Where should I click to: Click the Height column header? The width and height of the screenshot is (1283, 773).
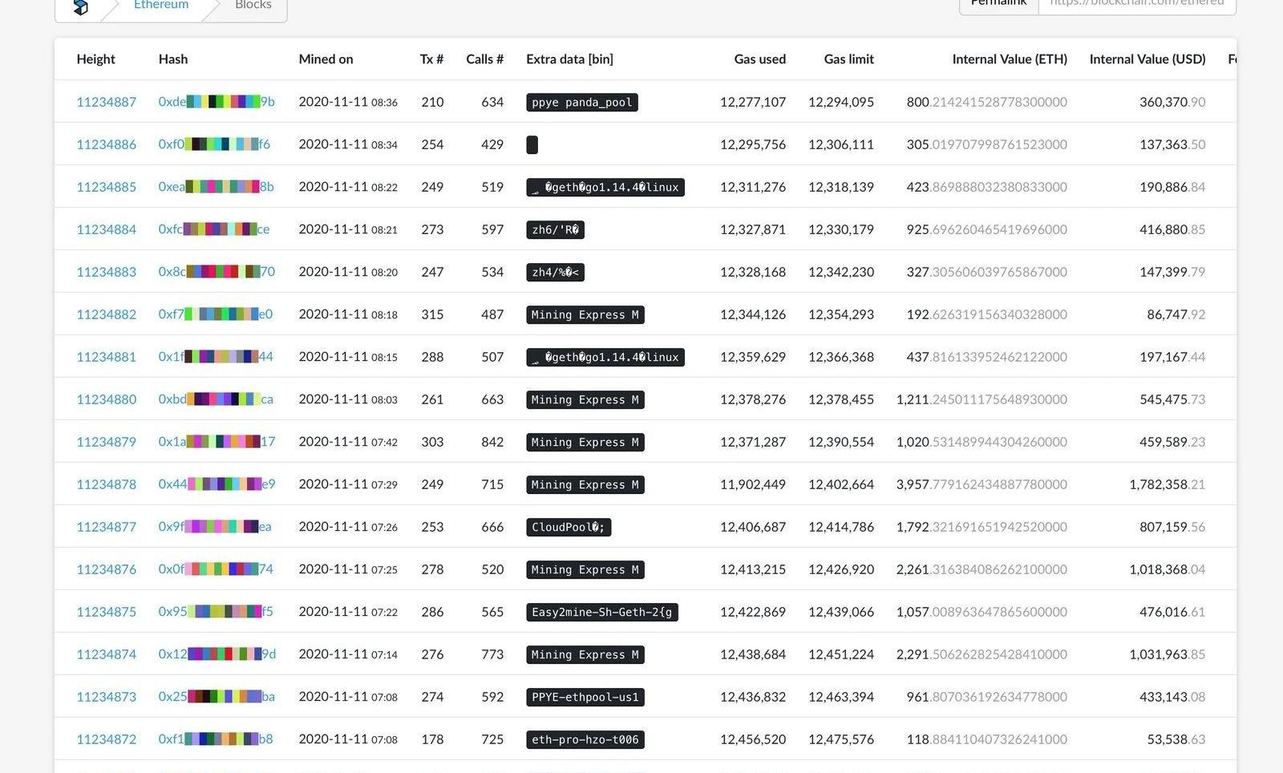95,59
